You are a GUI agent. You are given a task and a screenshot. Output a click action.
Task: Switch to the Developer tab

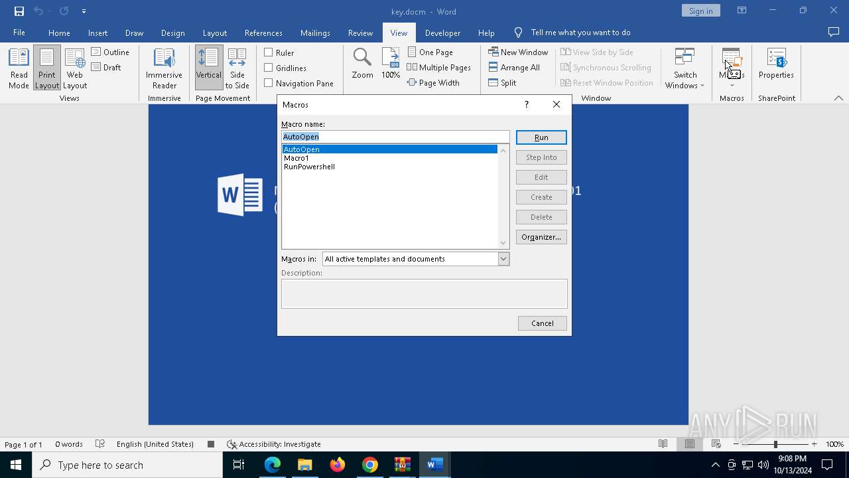pos(442,33)
